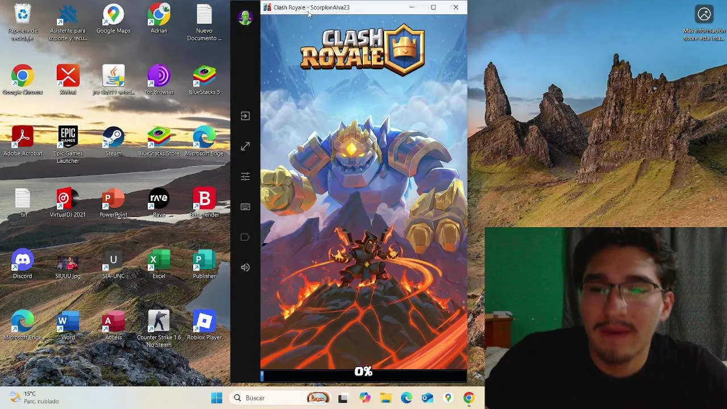Open Asistente para soporte desktop icon
The image size is (727, 409).
68,23
